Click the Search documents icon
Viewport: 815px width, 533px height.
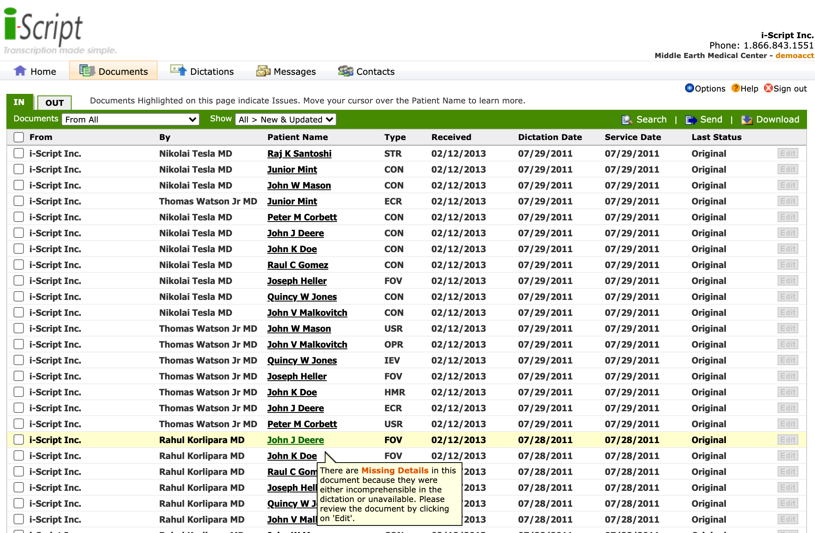627,120
